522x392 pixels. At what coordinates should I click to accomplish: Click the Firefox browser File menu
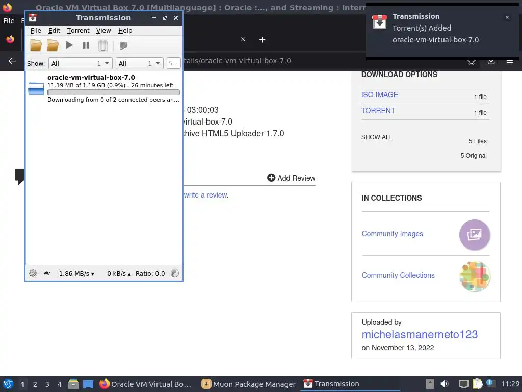point(9,21)
